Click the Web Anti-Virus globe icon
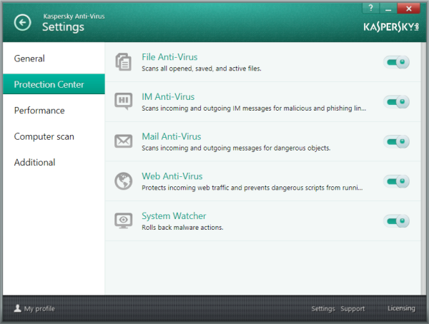429x324 pixels. (123, 181)
